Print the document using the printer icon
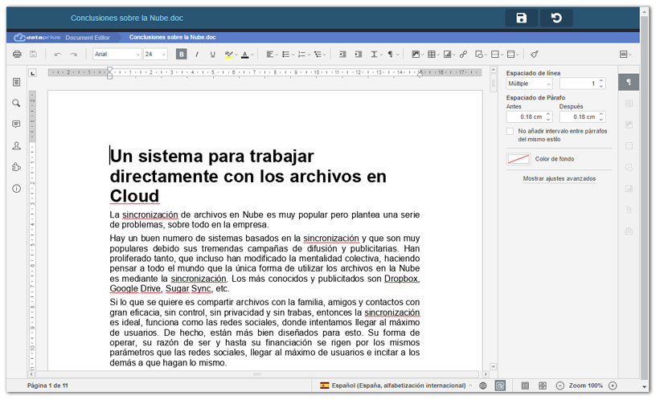Image resolution: width=656 pixels, height=400 pixels. coord(17,55)
